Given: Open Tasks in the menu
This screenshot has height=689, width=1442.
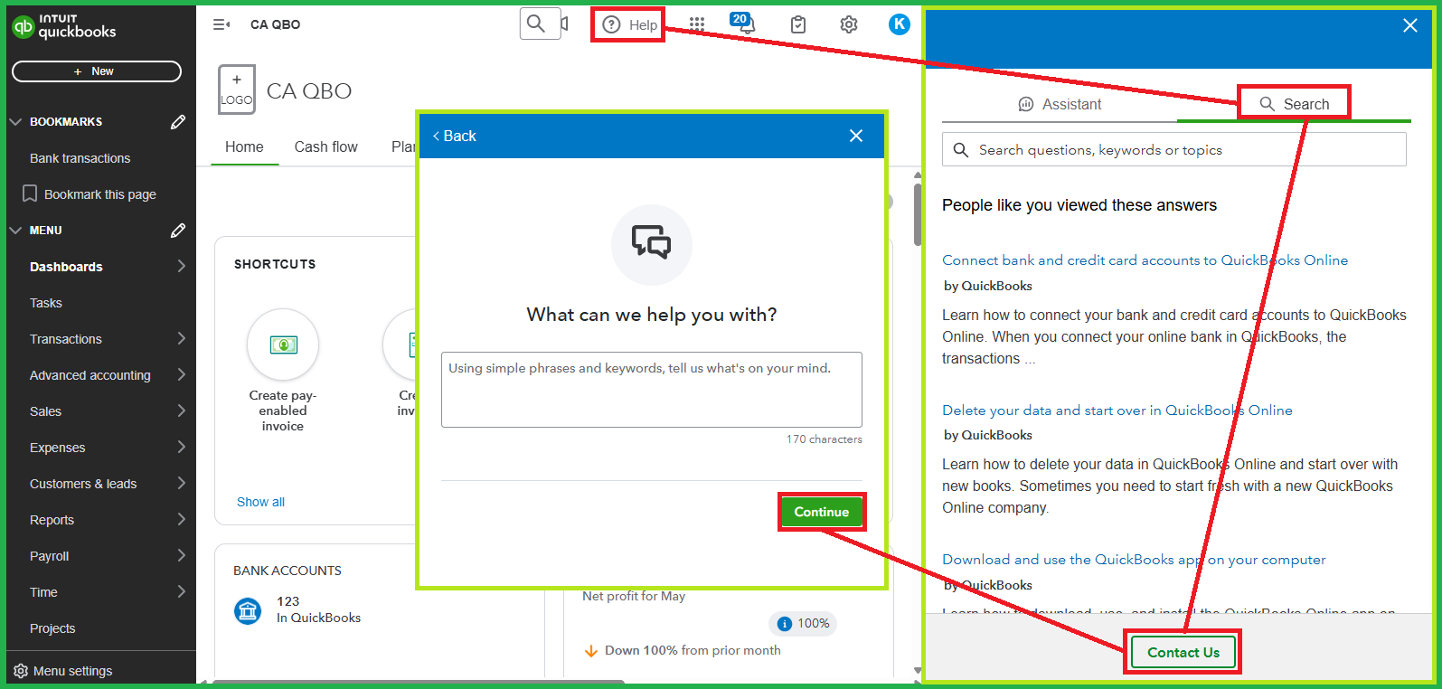Looking at the screenshot, I should click(x=46, y=303).
